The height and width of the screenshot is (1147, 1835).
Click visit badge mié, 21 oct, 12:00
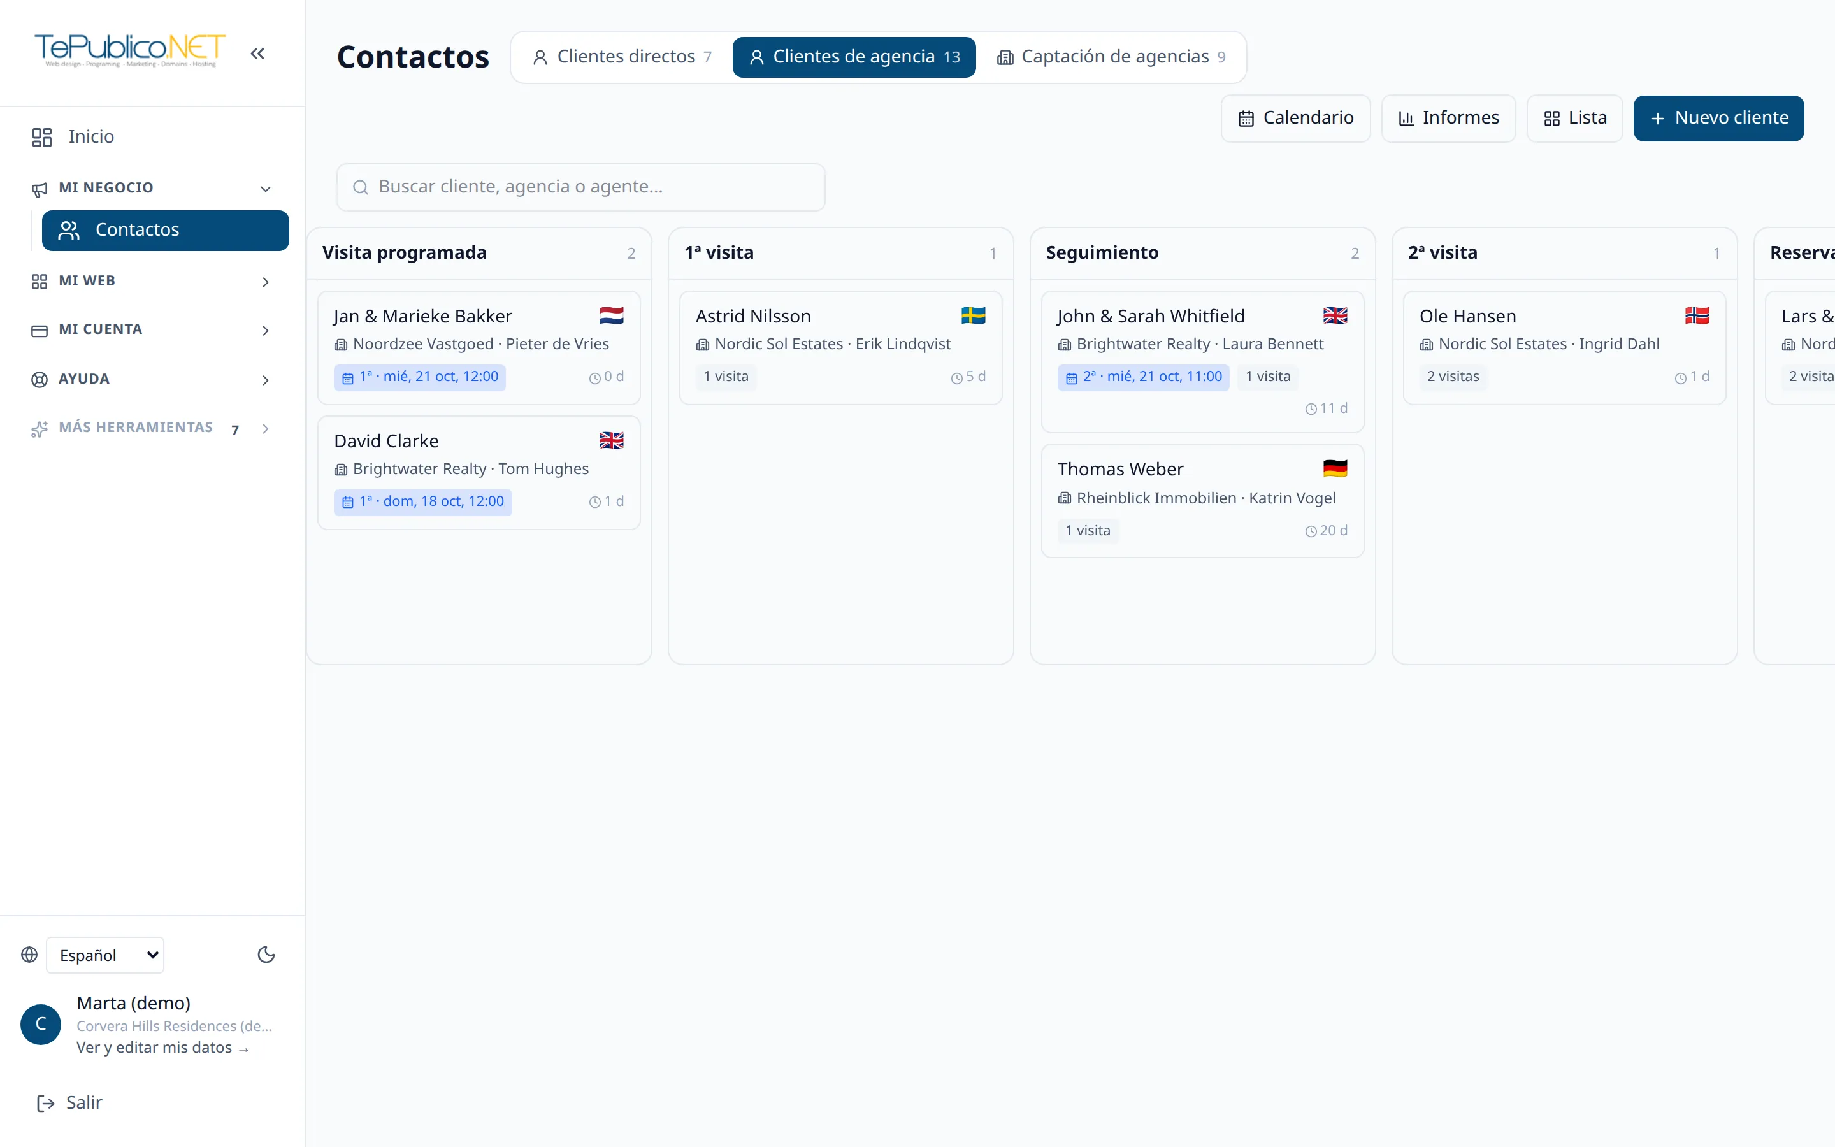coord(420,377)
